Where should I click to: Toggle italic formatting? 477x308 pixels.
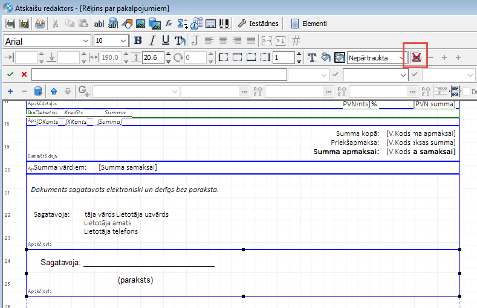pyautogui.click(x=152, y=40)
